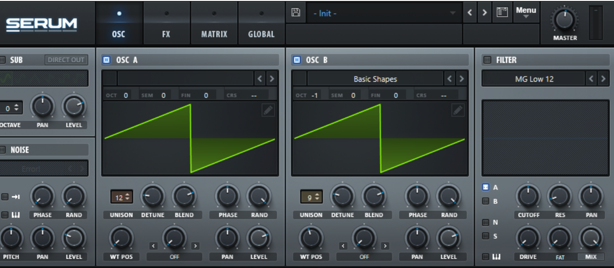Image resolution: width=614 pixels, height=268 pixels.
Task: Select previous filter type before MG Low 12
Action: point(591,79)
